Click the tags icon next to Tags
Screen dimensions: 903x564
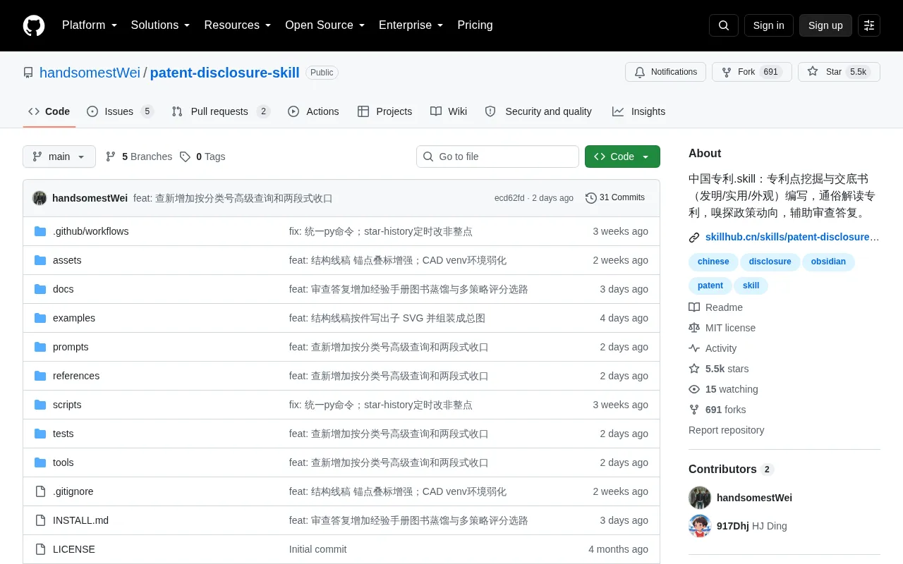pos(185,157)
